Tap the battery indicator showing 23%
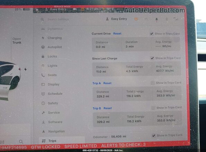The image size is (206, 152). [x=23, y=9]
